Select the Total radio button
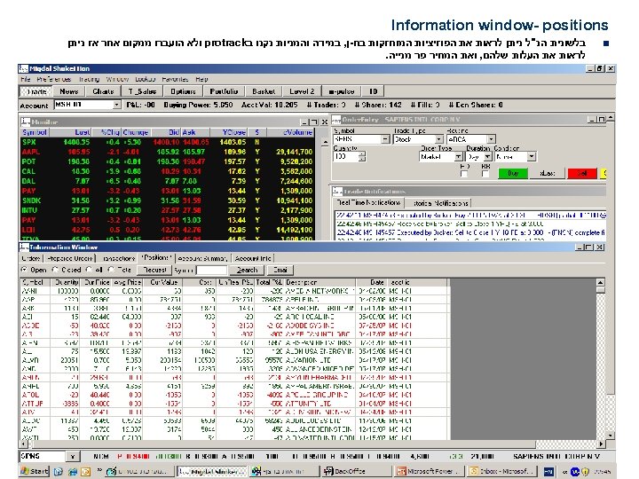Image resolution: width=639 pixels, height=479 pixels. [111, 270]
